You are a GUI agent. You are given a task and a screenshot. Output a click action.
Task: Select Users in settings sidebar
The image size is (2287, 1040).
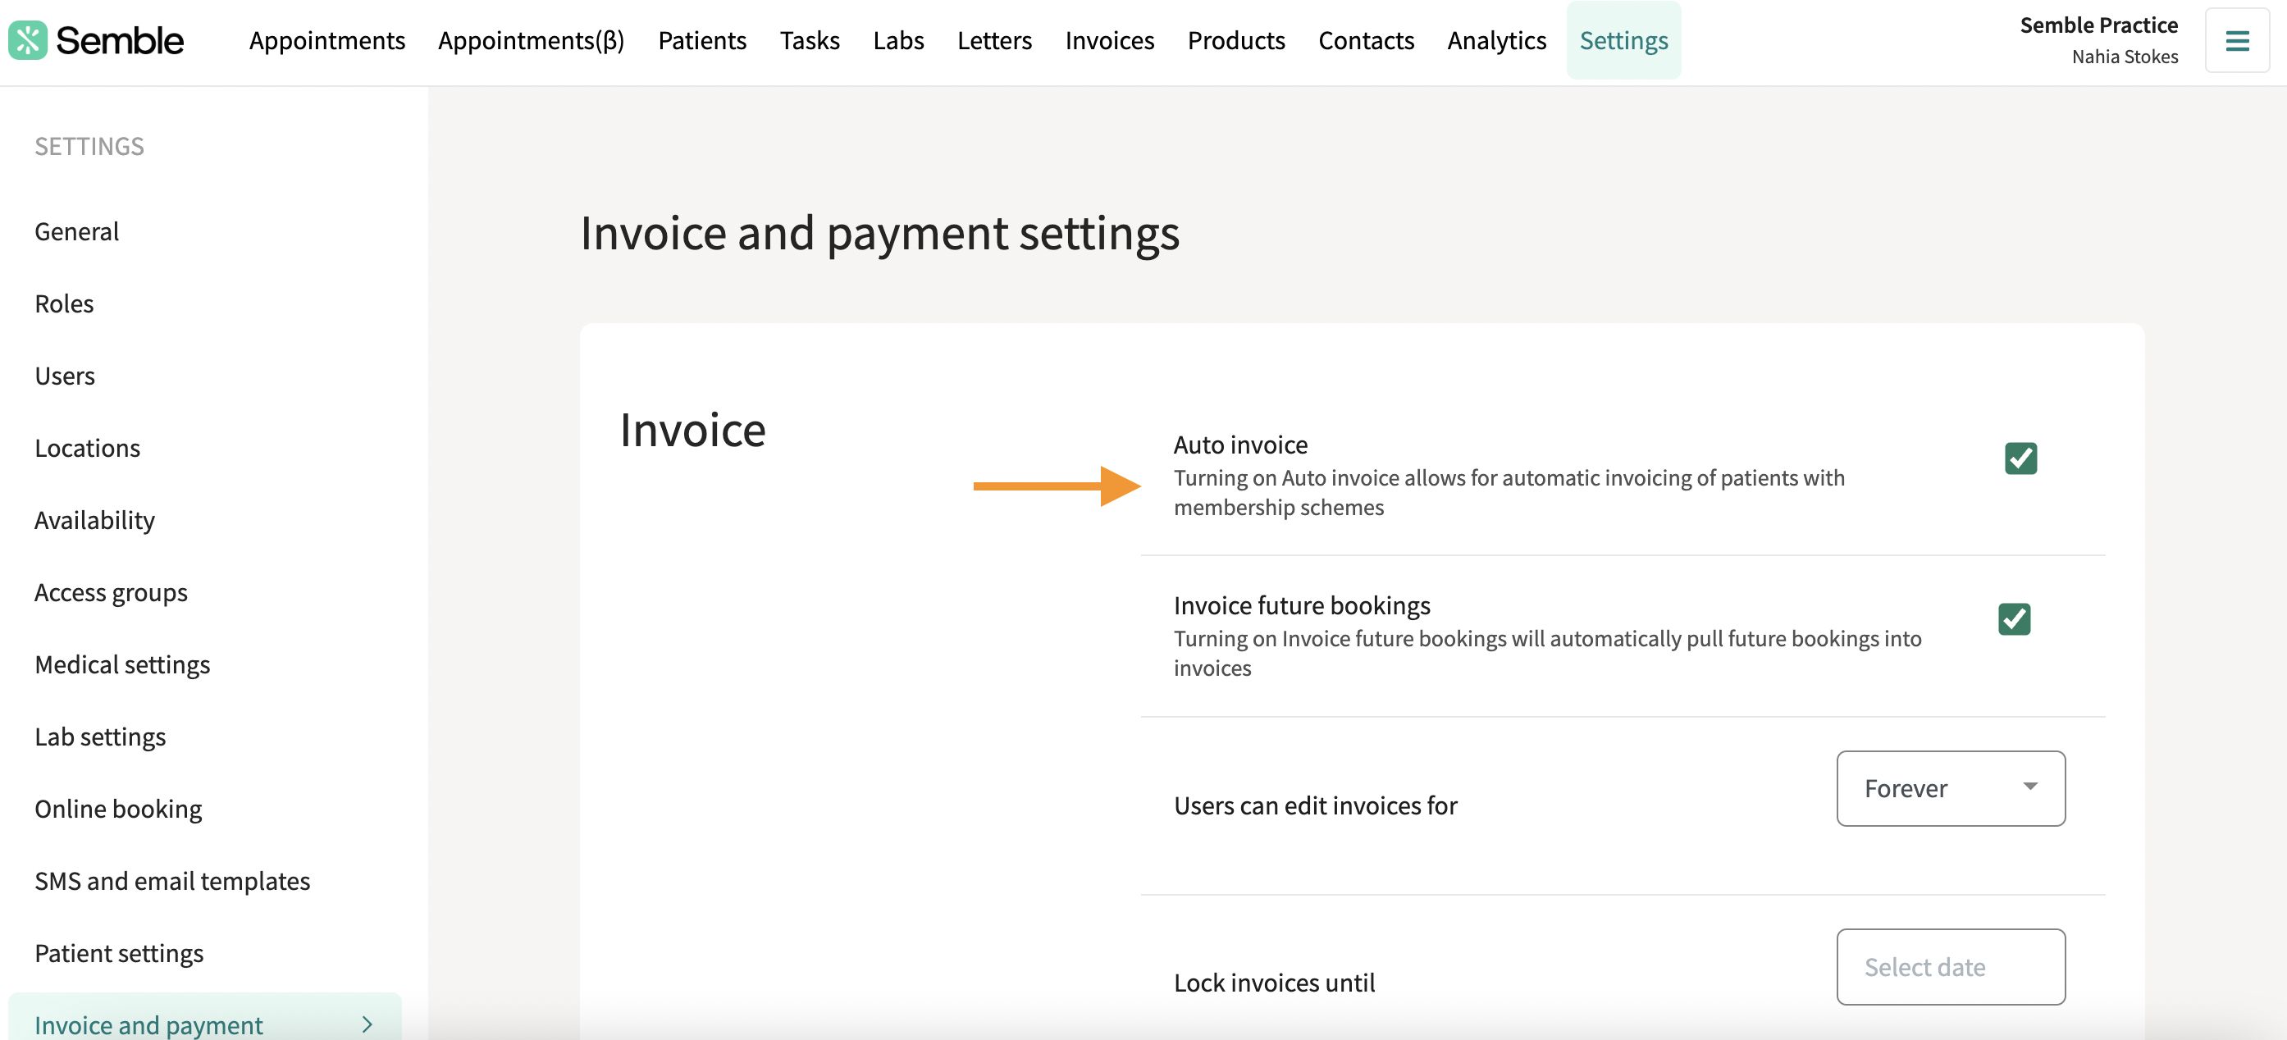point(65,376)
